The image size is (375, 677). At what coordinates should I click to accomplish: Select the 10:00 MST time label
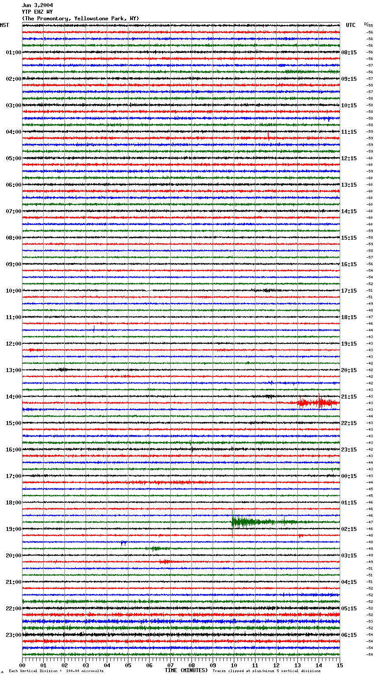13,291
